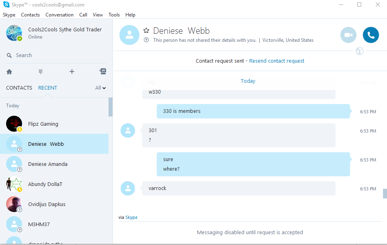Click the 'Cools2Cools Sythe Gold Trader' name
The image size is (387, 245).
coord(65,30)
